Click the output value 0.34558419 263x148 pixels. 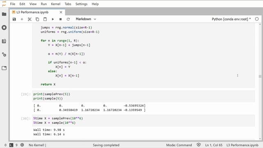(x=68, y=110)
